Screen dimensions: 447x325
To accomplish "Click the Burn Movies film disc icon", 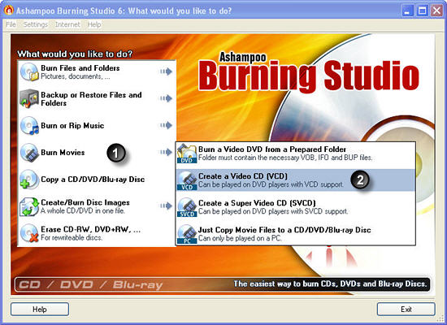I will [29, 153].
